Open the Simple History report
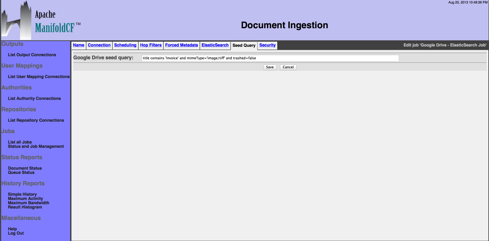489x241 pixels. click(22, 194)
